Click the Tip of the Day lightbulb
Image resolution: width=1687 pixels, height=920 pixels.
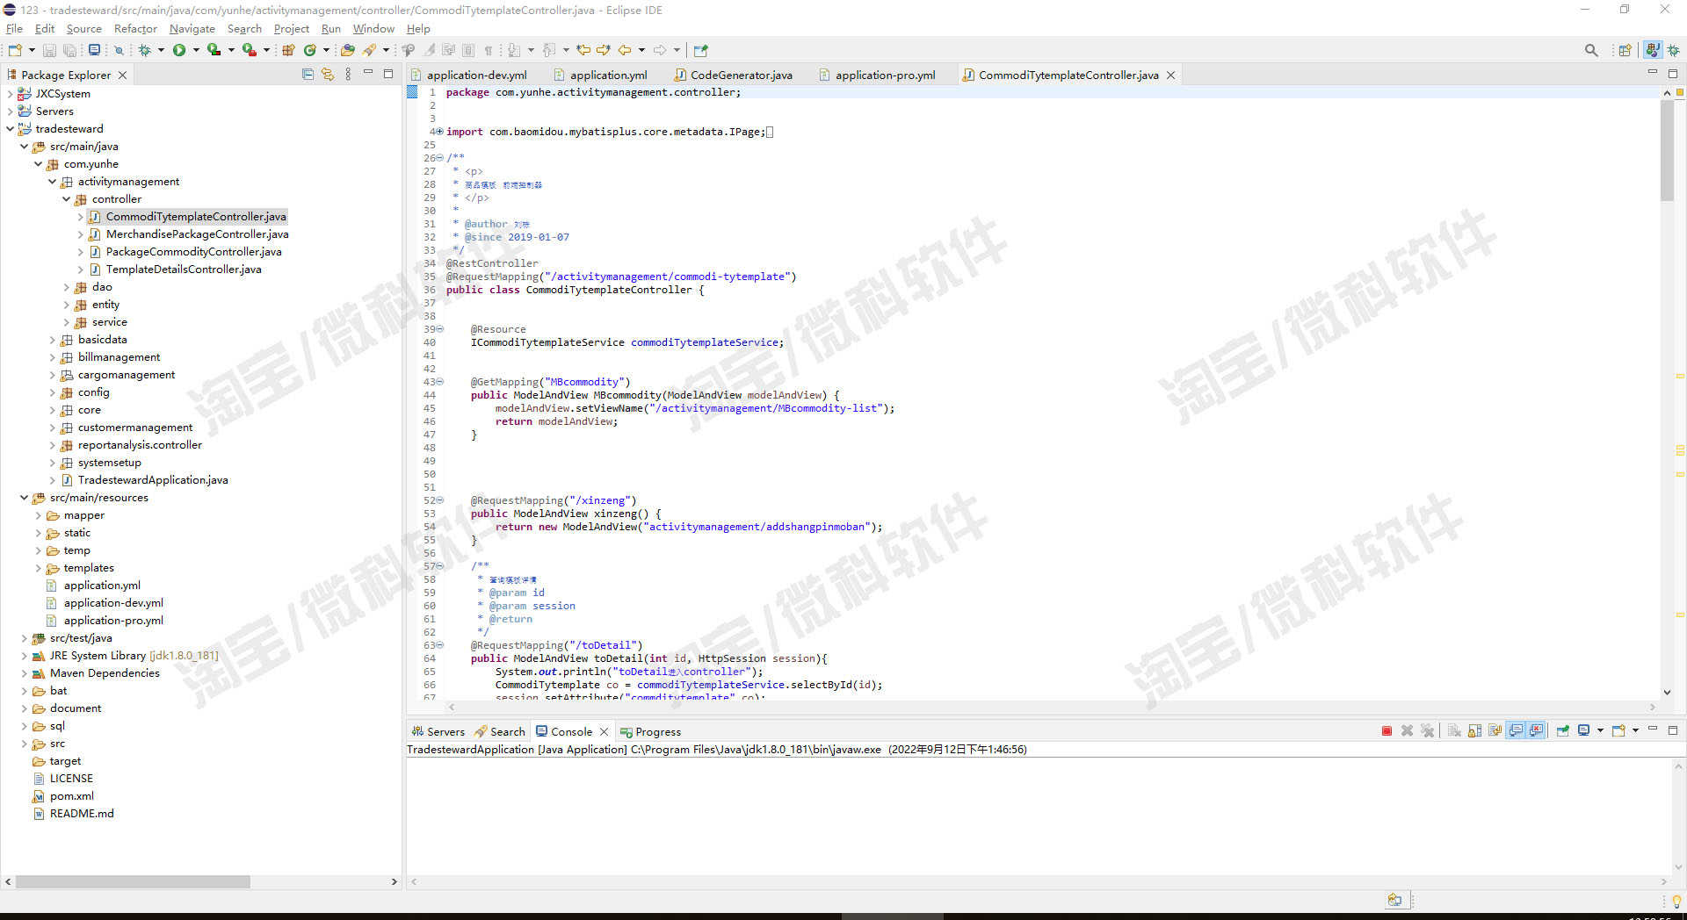tap(1676, 901)
